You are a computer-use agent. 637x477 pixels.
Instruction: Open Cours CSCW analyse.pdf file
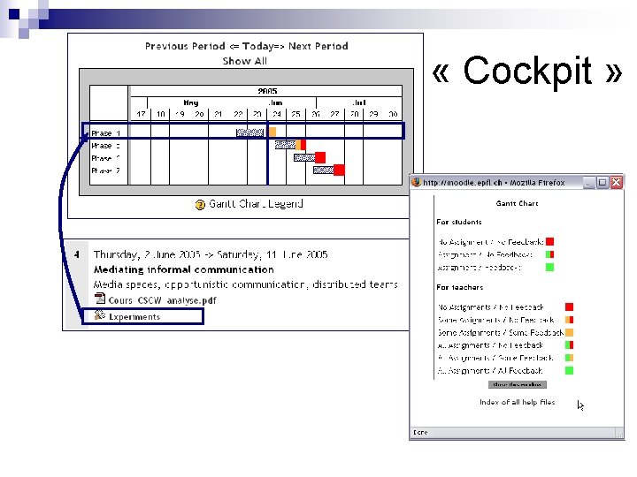162,300
